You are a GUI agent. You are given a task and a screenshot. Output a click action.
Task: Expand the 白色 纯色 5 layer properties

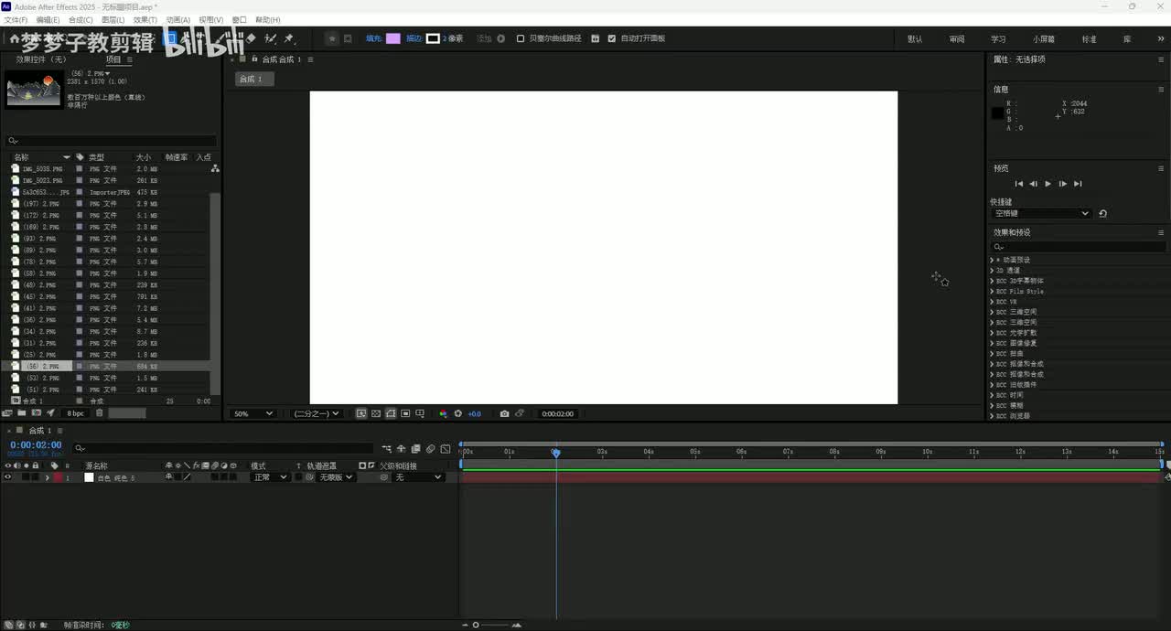tap(48, 477)
